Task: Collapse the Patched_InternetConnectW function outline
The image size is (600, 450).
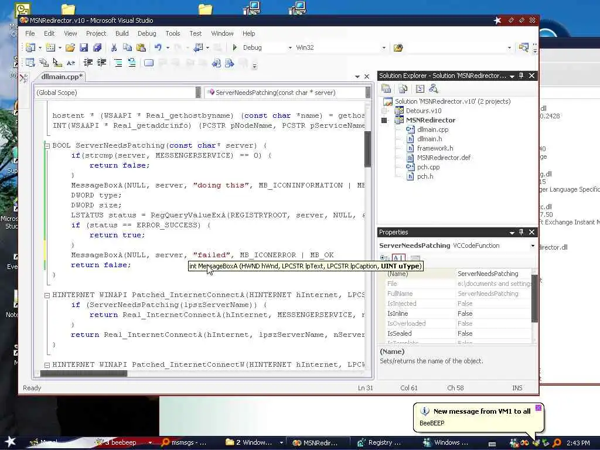Action: (x=47, y=365)
